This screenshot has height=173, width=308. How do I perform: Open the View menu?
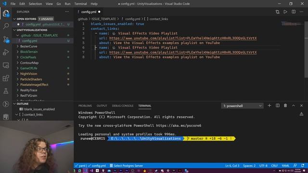pyautogui.click(x=49, y=4)
